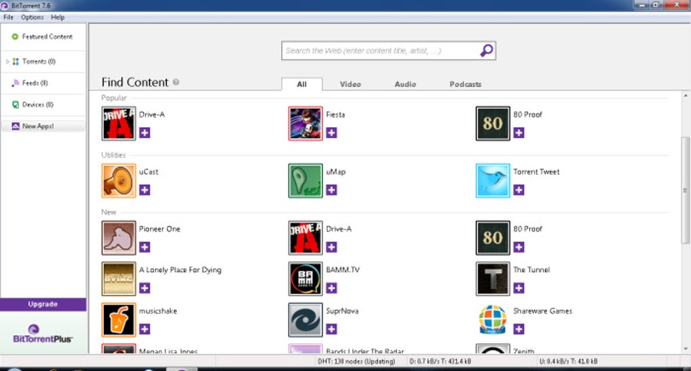
Task: Select Torrents (0) in sidebar
Action: pos(39,62)
